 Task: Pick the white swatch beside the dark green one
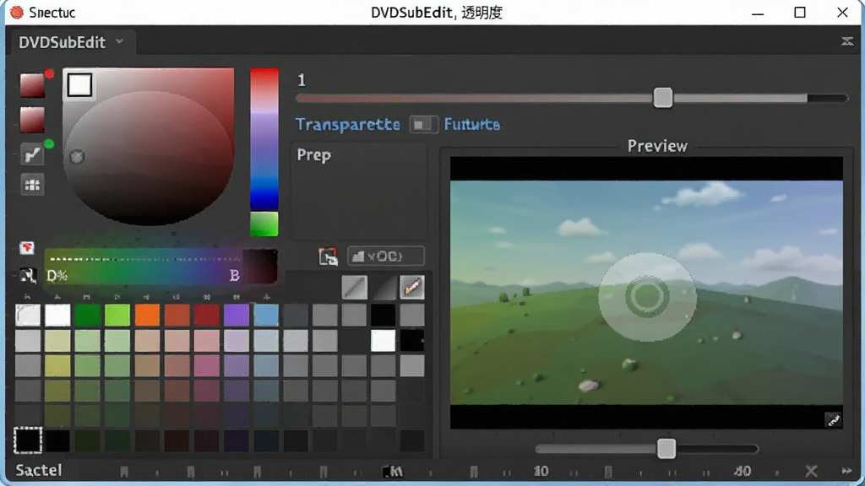coord(57,316)
